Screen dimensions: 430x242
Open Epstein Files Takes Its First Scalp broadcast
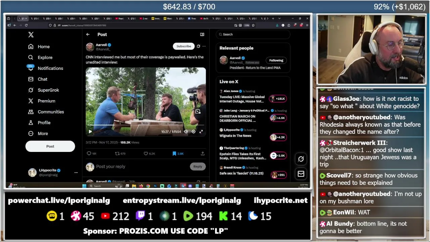pyautogui.click(x=243, y=156)
